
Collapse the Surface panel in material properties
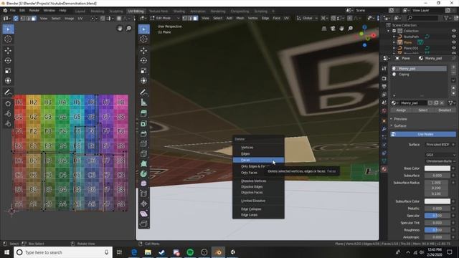tap(399, 126)
